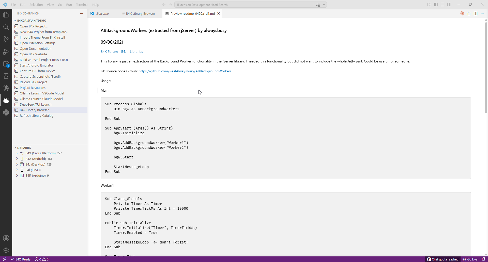
Task: Toggle the bottom panel visibility
Action: (443, 5)
